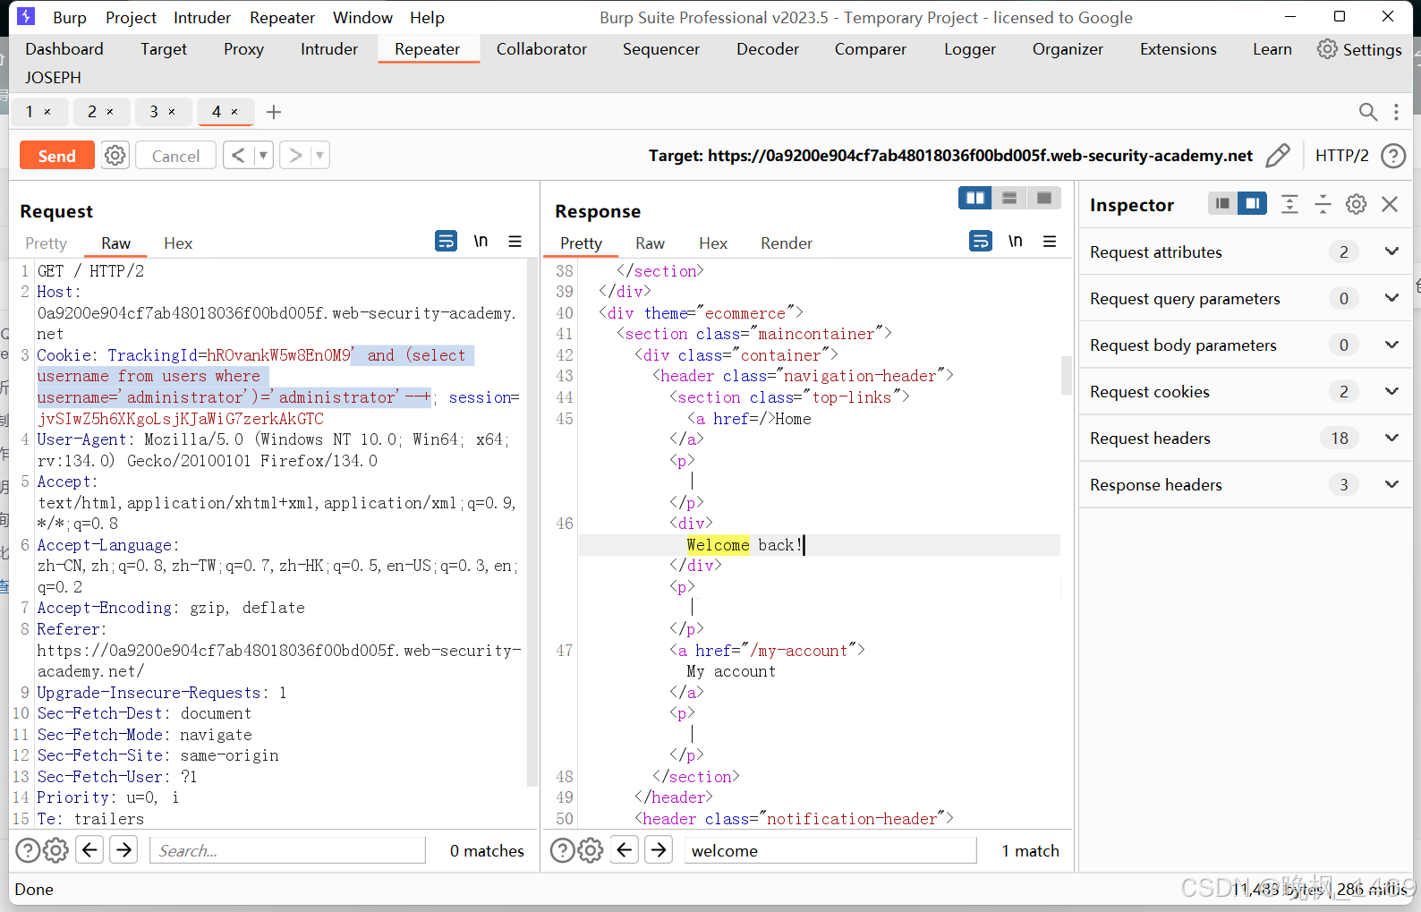Expand Response headers section
This screenshot has width=1421, height=912.
point(1391,484)
